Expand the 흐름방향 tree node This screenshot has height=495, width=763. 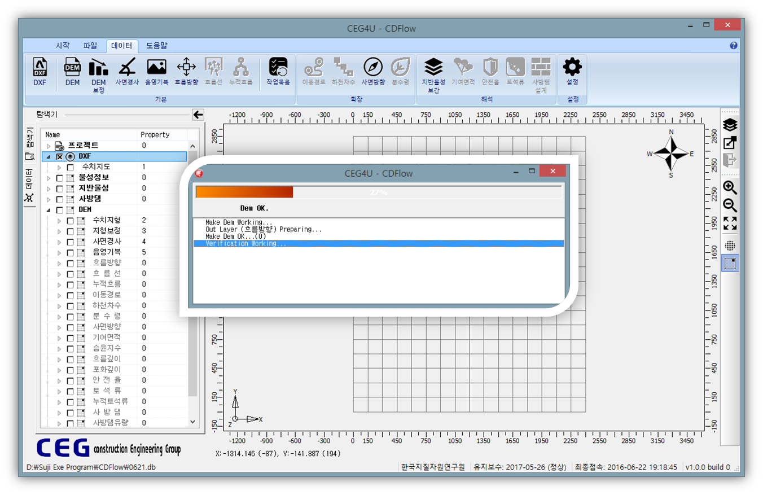pyautogui.click(x=59, y=263)
